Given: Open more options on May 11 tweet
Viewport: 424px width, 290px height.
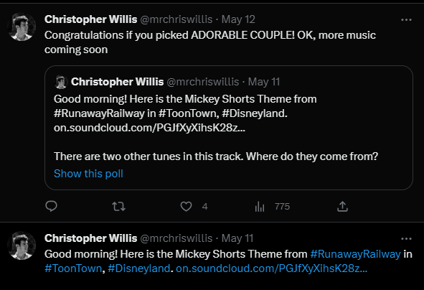Looking at the screenshot, I should click(406, 238).
